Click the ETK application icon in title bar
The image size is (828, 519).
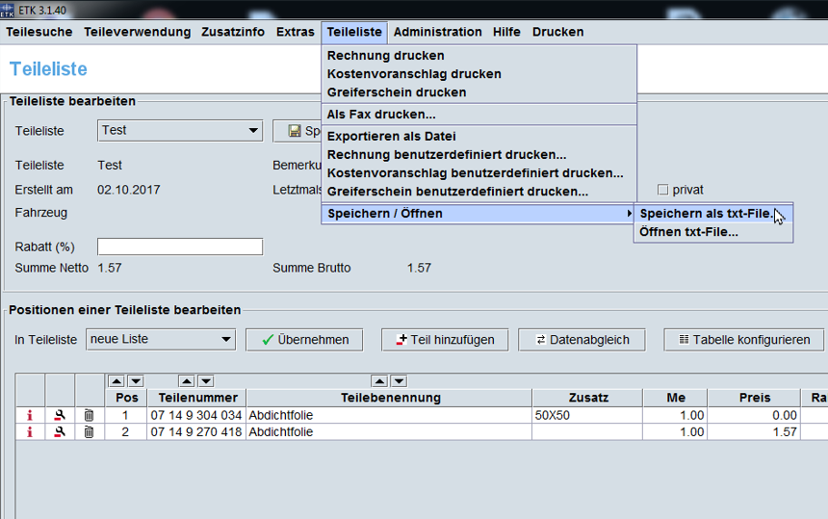pos(7,10)
